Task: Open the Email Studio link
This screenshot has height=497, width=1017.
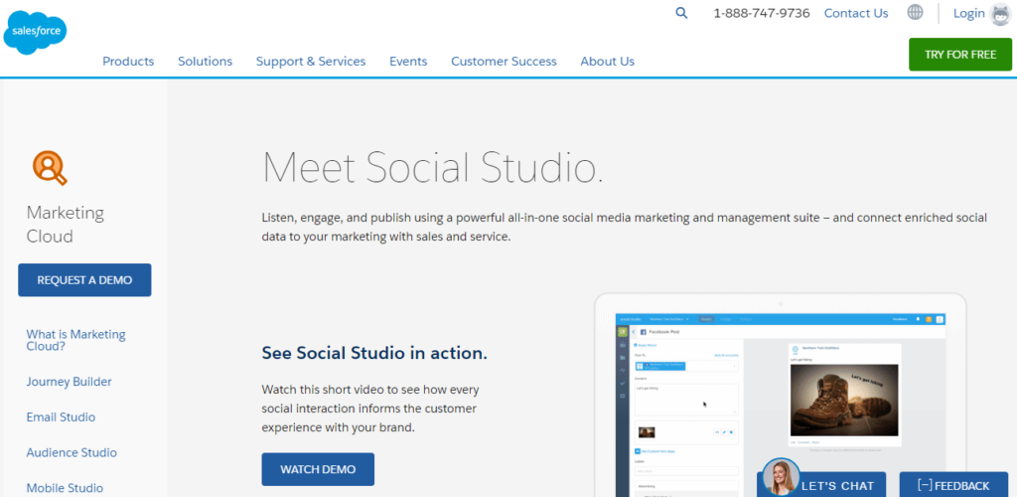Action: 61,417
